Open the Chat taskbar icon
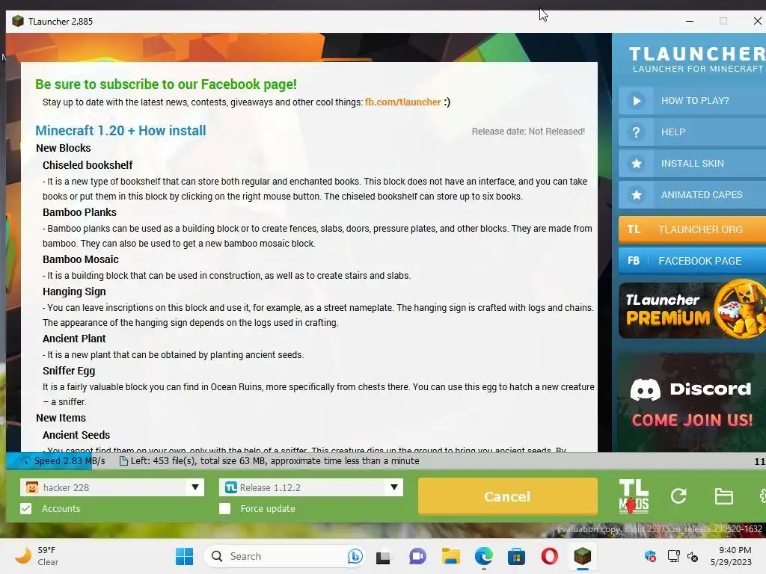The width and height of the screenshot is (766, 574). pos(417,556)
